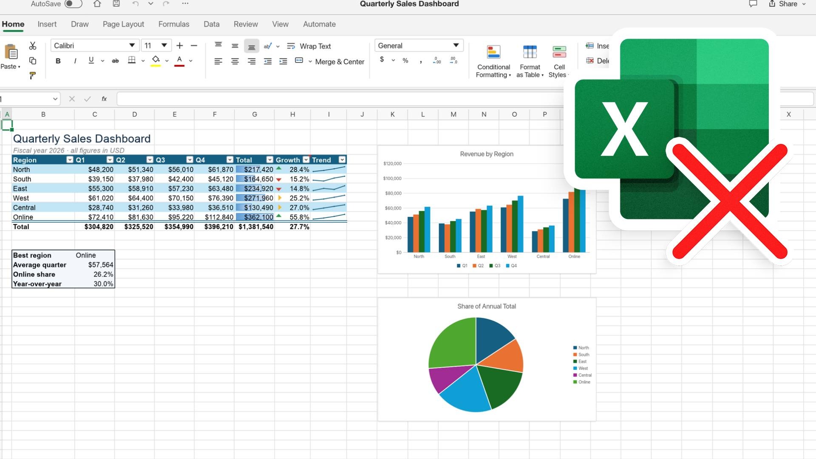Viewport: 816px width, 459px height.
Task: Decrease font size with minus icon
Action: tap(194, 45)
